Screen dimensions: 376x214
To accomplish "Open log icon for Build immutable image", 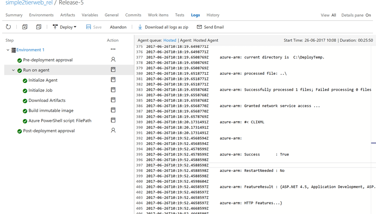I will click(113, 110).
